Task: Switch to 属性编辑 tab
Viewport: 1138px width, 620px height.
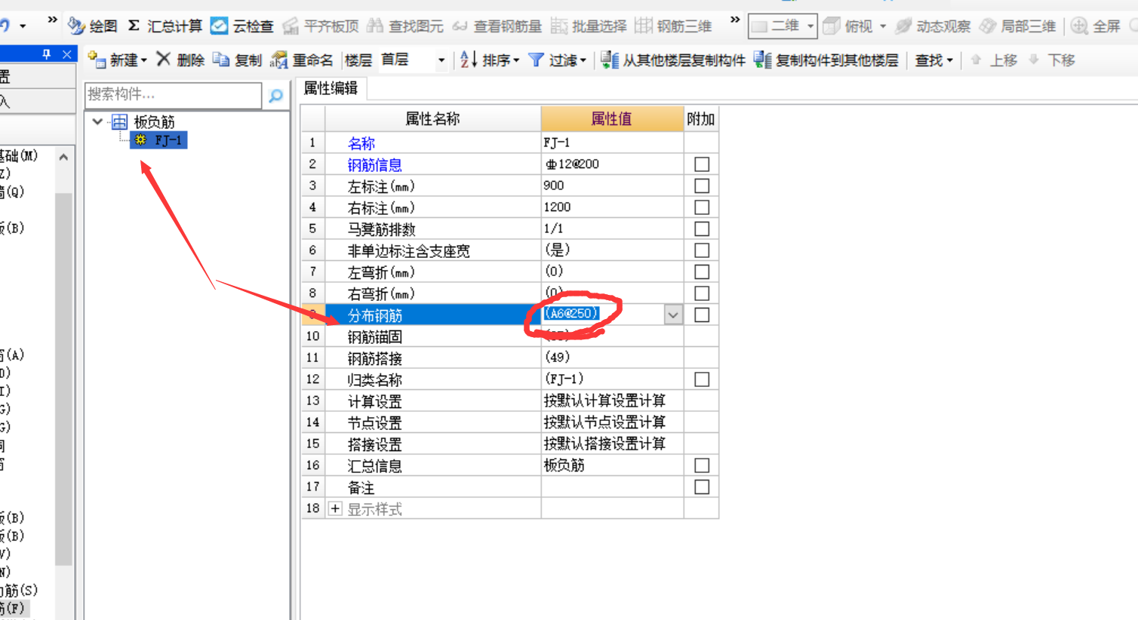Action: click(331, 88)
